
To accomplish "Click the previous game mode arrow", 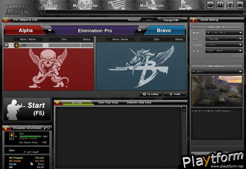I will 50,30.
